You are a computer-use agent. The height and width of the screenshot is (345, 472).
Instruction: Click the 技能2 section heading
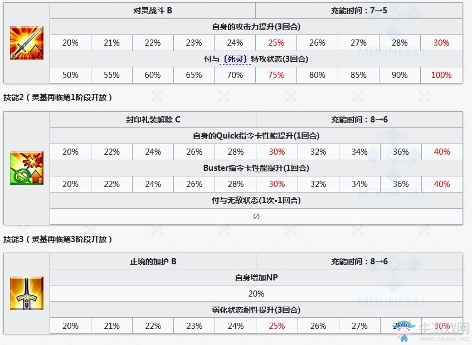coord(57,97)
